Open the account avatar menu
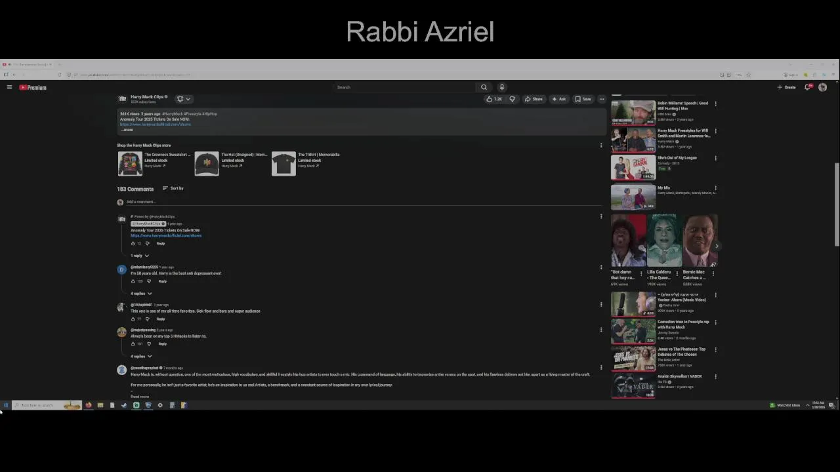The width and height of the screenshot is (840, 472). click(822, 87)
